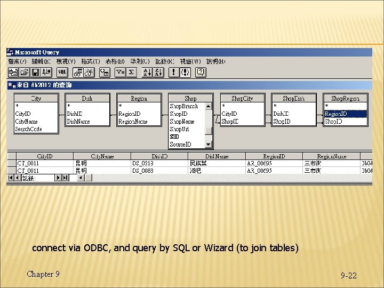Click the New Query toolbar icon
384x288 pixels.
(x=13, y=72)
